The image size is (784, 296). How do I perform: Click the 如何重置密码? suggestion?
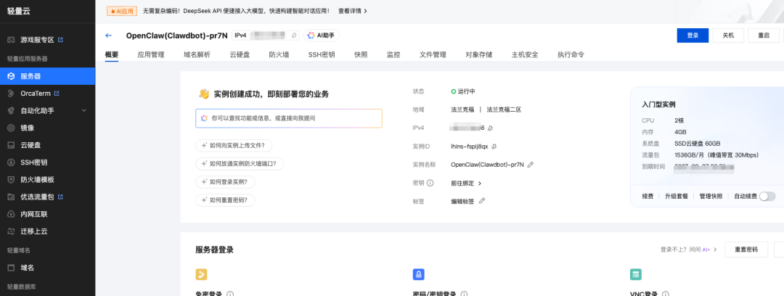pos(225,200)
